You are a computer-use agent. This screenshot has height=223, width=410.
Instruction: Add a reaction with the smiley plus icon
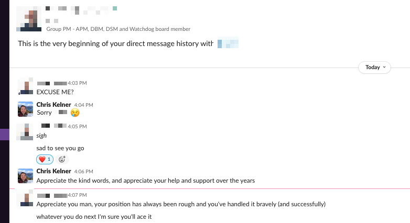click(x=62, y=159)
